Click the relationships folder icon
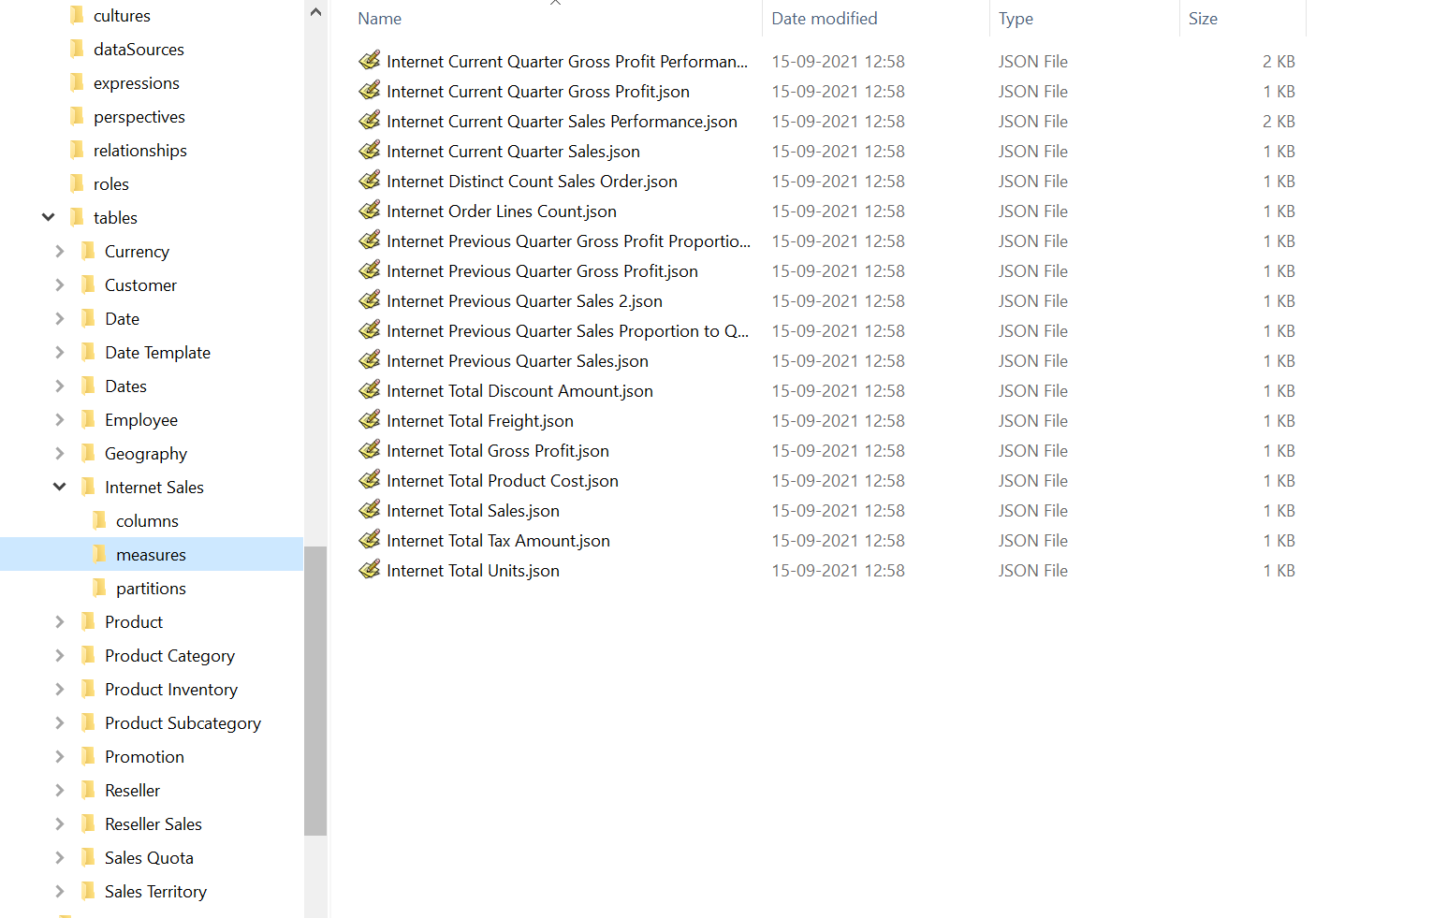The height and width of the screenshot is (918, 1447). [77, 150]
